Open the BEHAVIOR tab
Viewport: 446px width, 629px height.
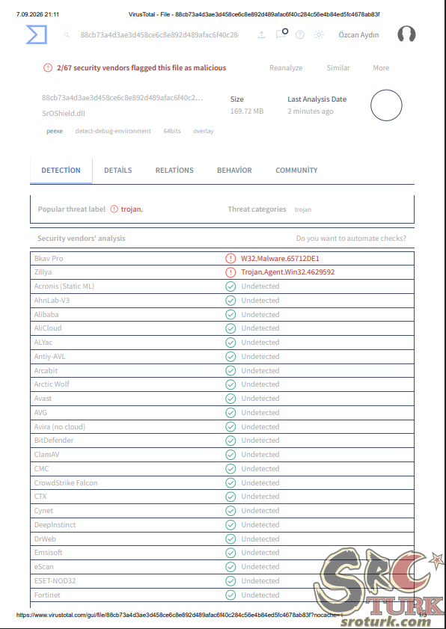coord(234,170)
